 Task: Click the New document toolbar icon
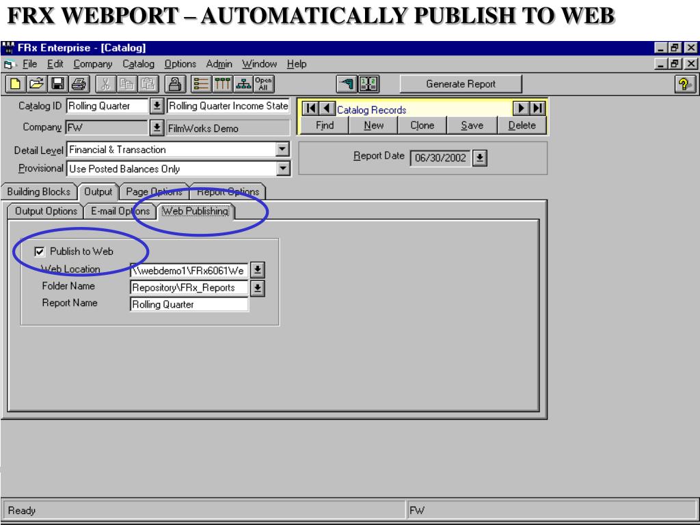click(x=15, y=84)
